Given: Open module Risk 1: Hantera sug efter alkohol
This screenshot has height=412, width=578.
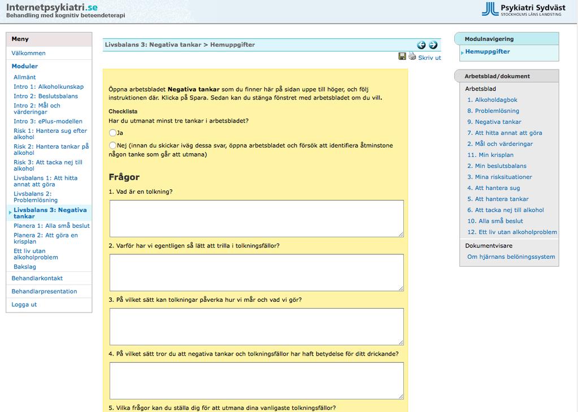Looking at the screenshot, I should (50, 134).
